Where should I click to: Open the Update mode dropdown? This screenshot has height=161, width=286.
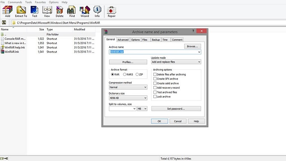click(x=176, y=62)
